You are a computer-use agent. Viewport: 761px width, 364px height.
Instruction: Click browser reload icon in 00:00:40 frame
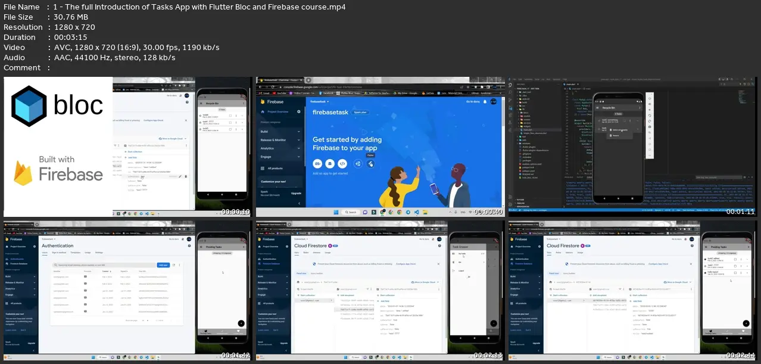[273, 87]
